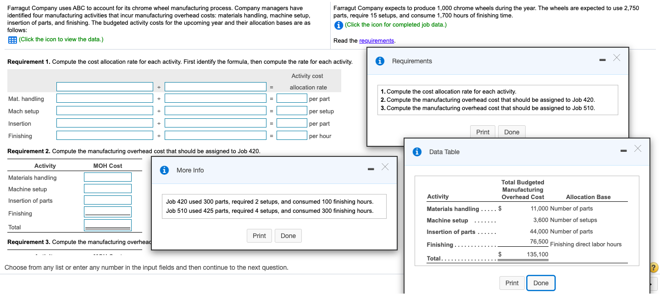The image size is (660, 294).
Task: Click the 44,000 insertion of parts value
Action: tap(538, 232)
